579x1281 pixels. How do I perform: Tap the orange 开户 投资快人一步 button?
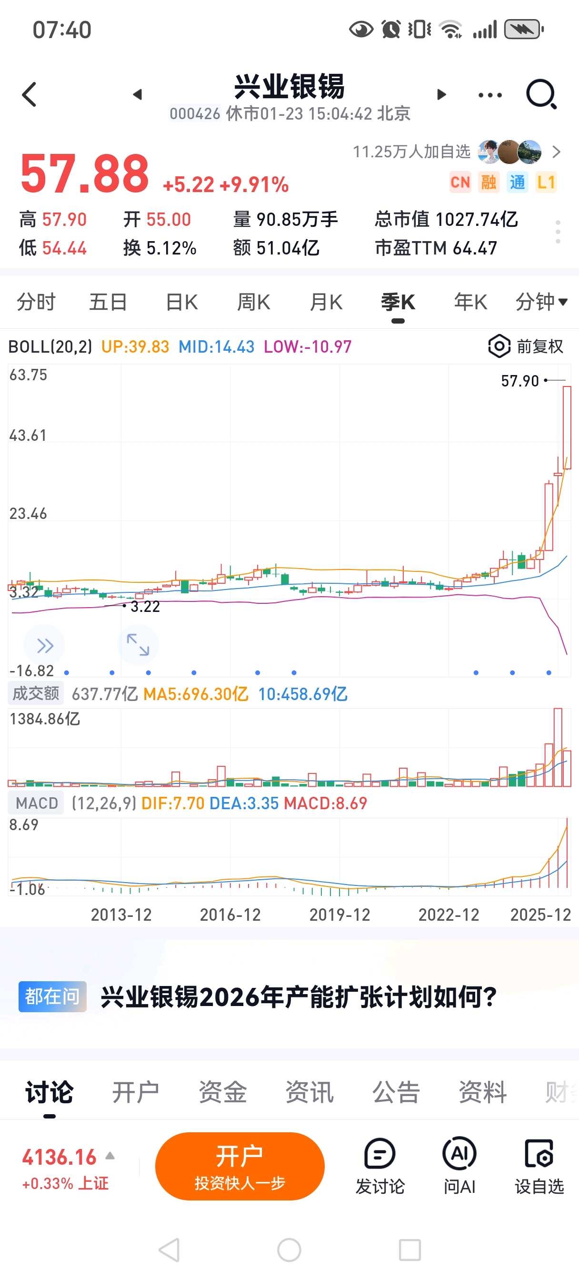coord(240,1166)
